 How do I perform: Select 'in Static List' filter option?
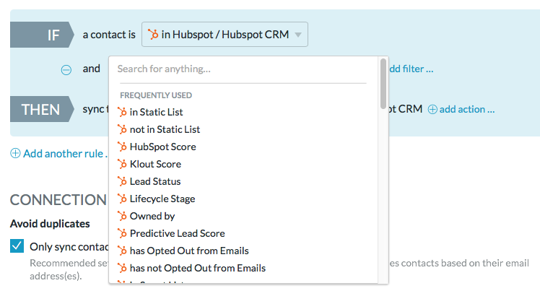[156, 112]
